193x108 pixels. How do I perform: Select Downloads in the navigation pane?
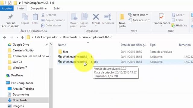(x=20, y=100)
